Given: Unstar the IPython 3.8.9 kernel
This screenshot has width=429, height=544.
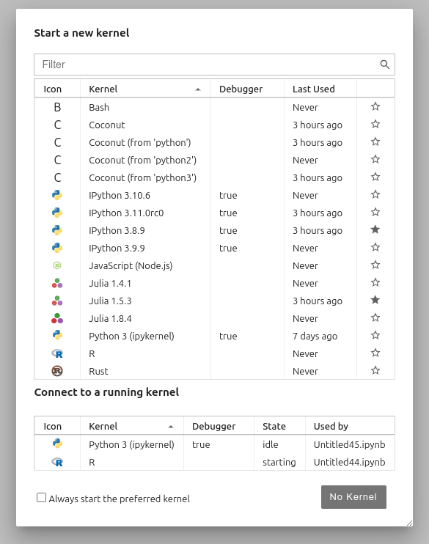Looking at the screenshot, I should click(x=375, y=229).
